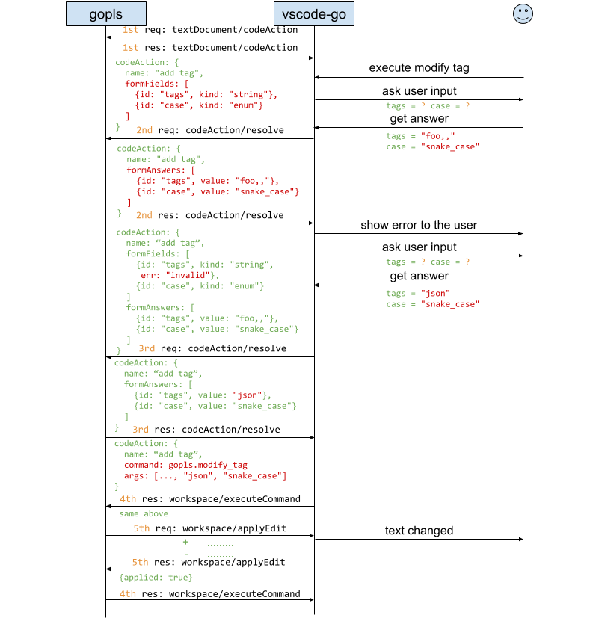Click the '1st res: textDocument/codeAction' label

click(x=210, y=48)
